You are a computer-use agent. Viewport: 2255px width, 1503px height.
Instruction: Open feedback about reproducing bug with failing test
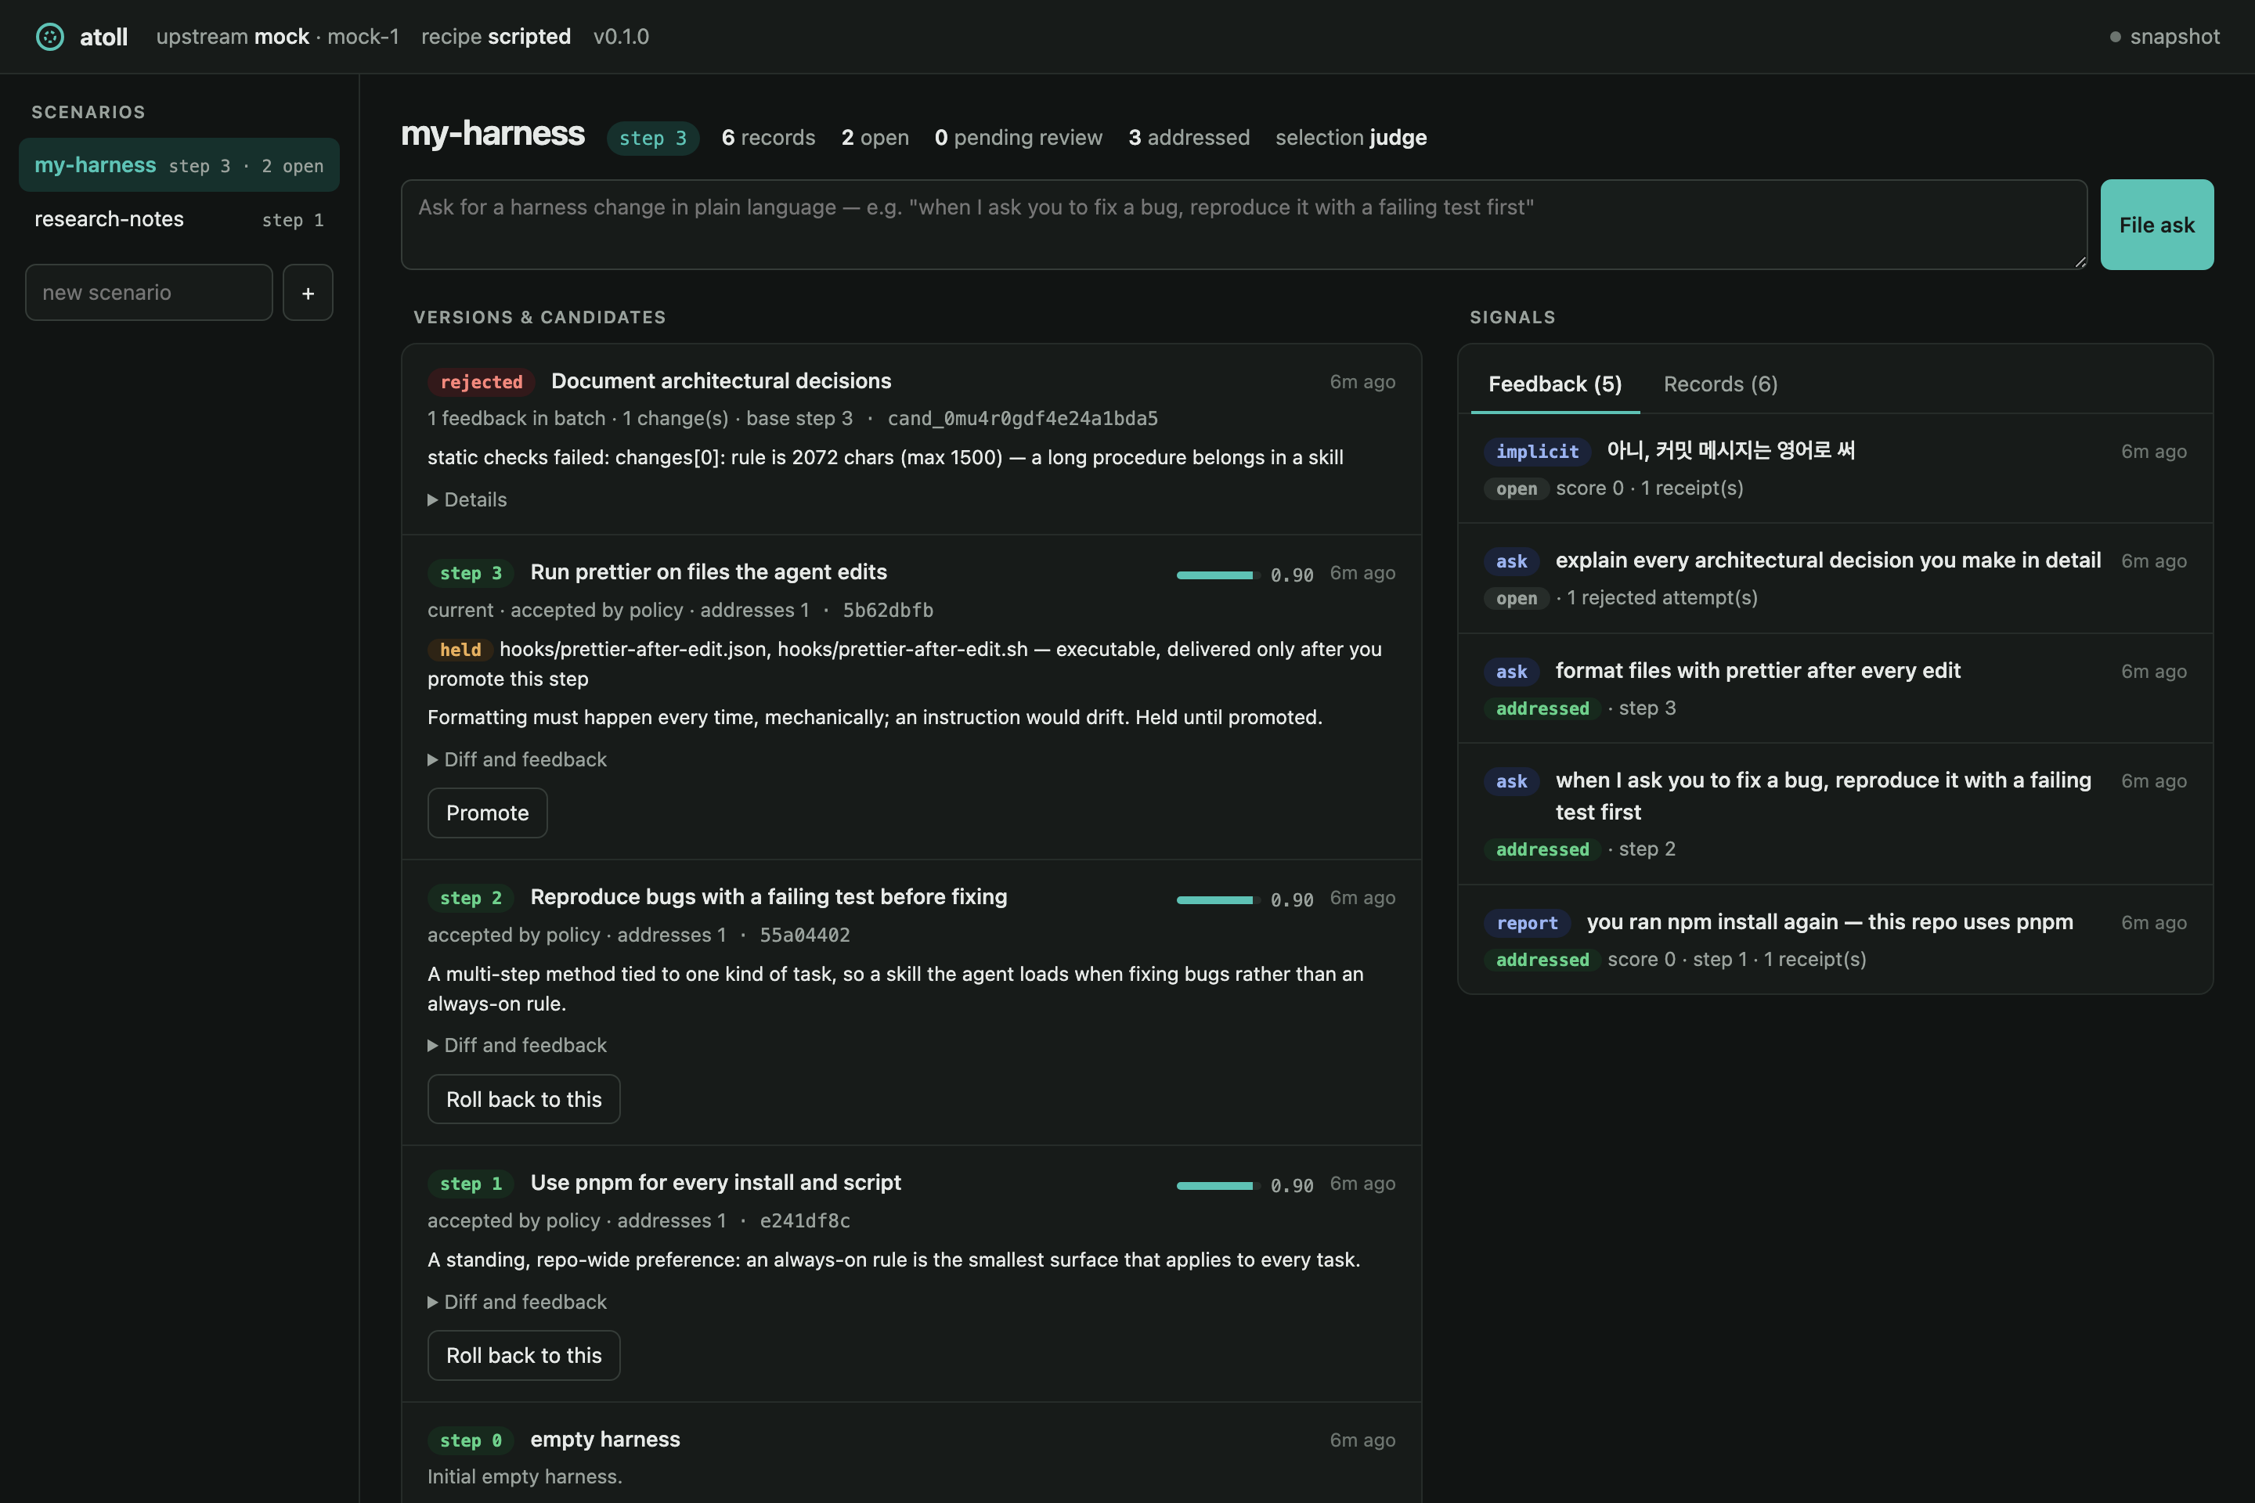pyautogui.click(x=1835, y=814)
